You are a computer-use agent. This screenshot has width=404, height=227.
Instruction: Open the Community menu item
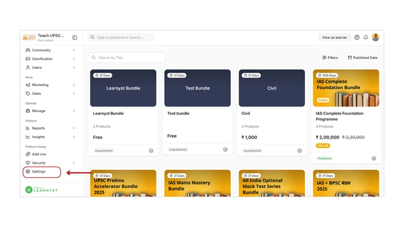pyautogui.click(x=50, y=50)
